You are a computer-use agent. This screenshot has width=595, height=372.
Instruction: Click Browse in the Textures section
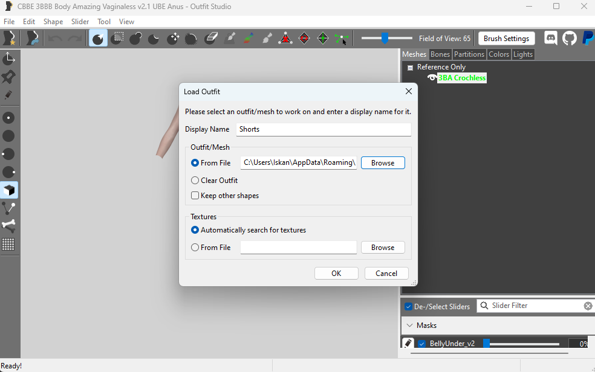[x=383, y=248]
